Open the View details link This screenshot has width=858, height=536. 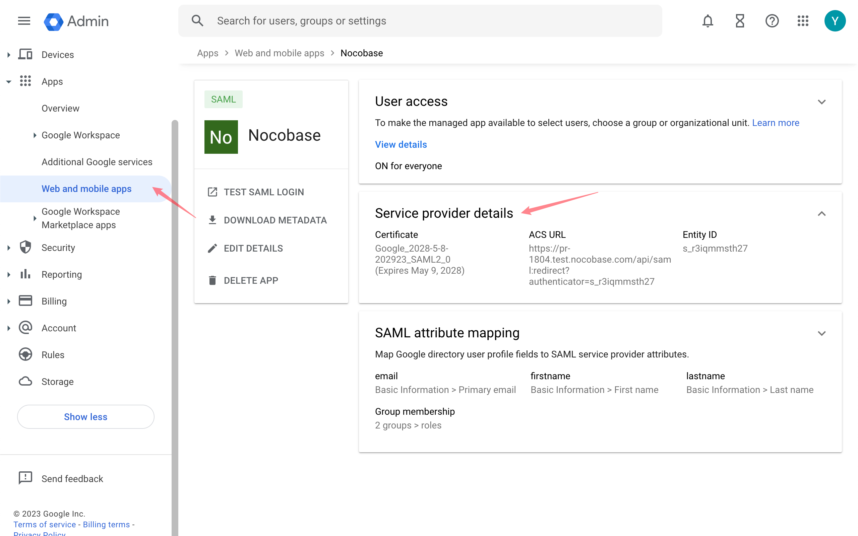401,144
